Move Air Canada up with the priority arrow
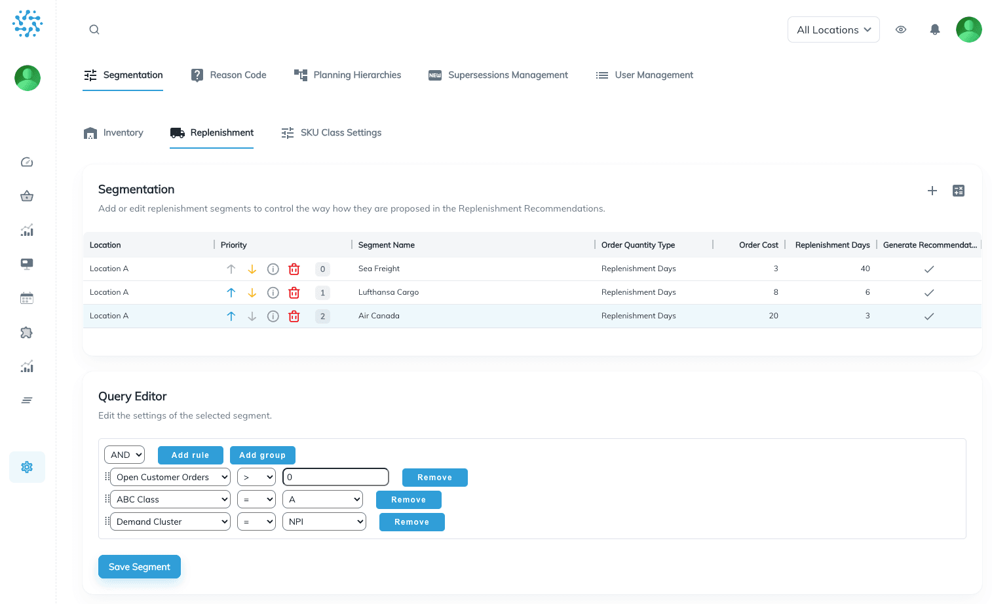 (231, 316)
